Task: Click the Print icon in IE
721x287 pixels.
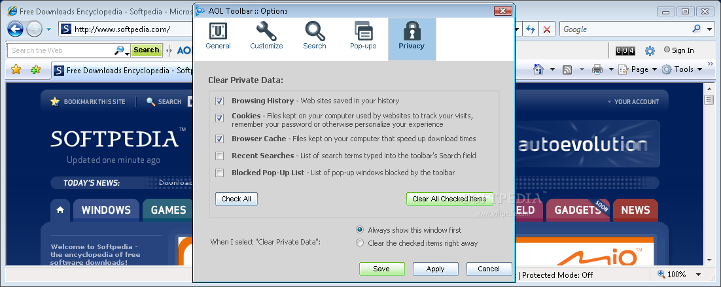Action: (x=597, y=69)
